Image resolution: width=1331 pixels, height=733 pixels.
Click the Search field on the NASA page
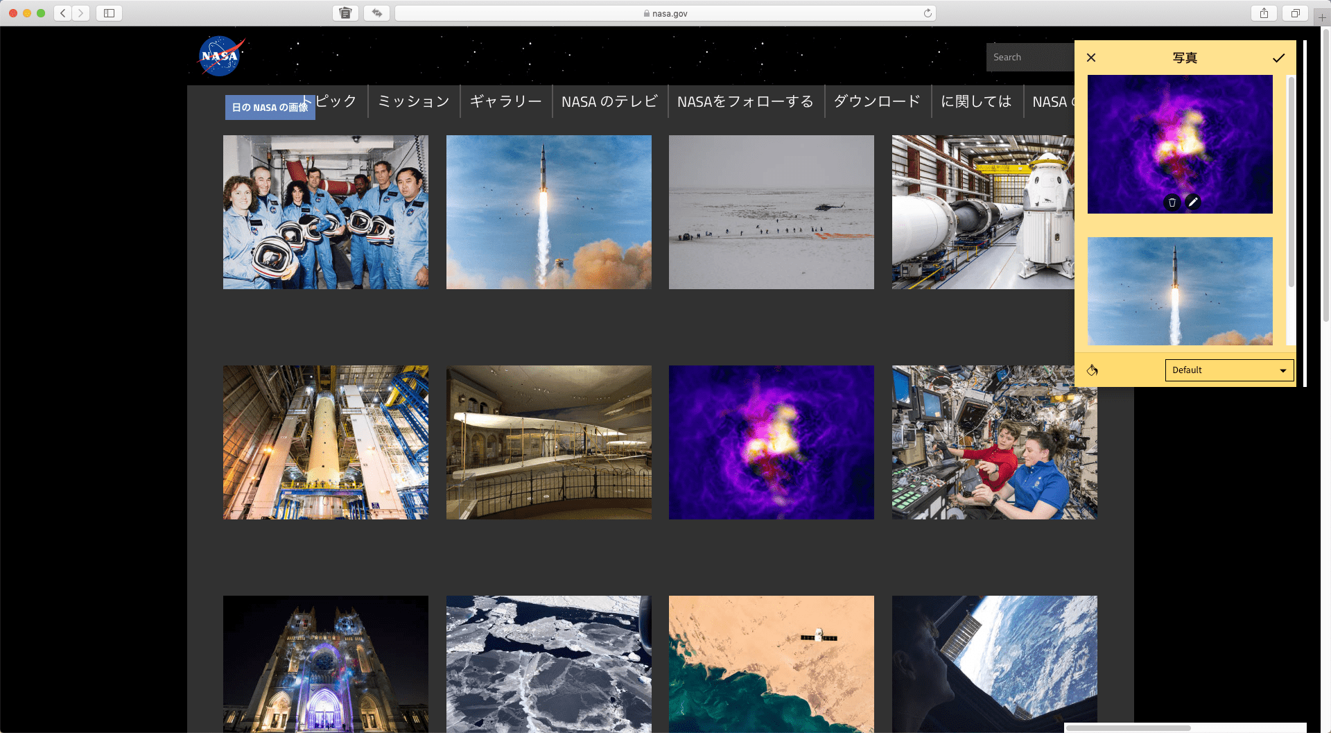tap(1030, 57)
